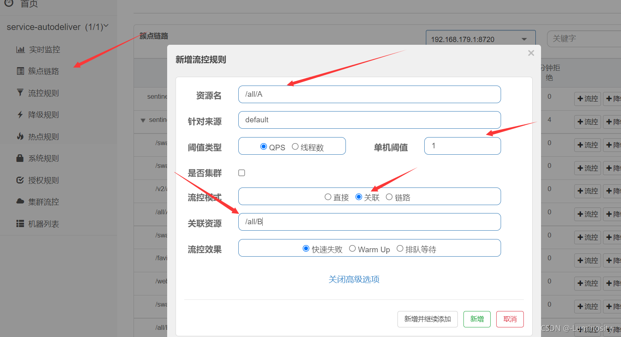
Task: Open the 热点规则 hotspot rules page
Action: pos(44,137)
